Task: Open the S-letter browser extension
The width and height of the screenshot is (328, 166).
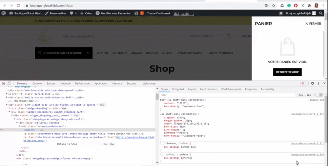Action: pos(302,6)
